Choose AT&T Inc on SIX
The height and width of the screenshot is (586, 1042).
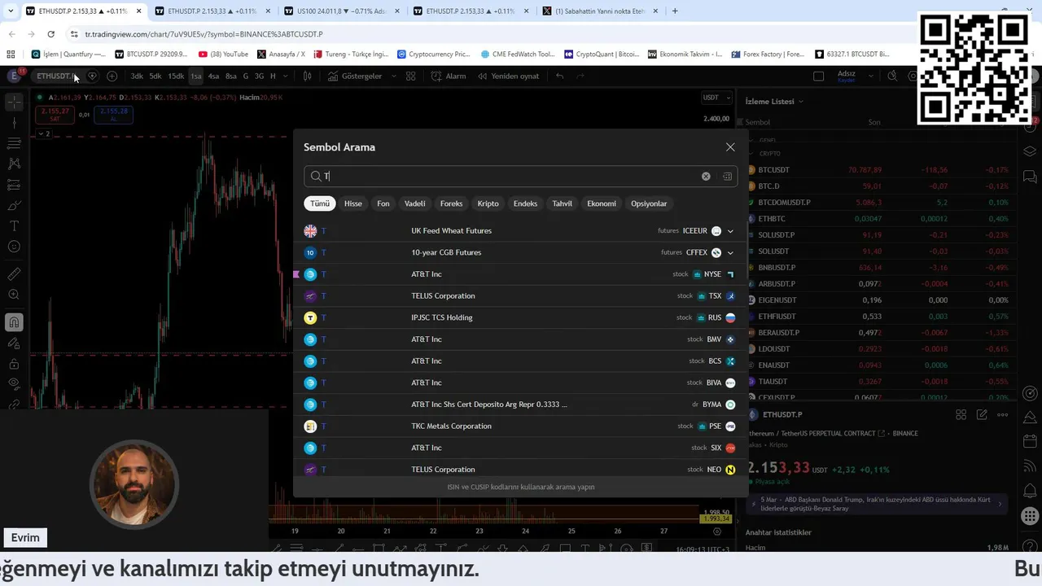click(519, 448)
